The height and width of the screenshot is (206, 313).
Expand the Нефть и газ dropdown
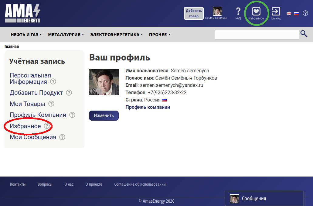coord(26,35)
